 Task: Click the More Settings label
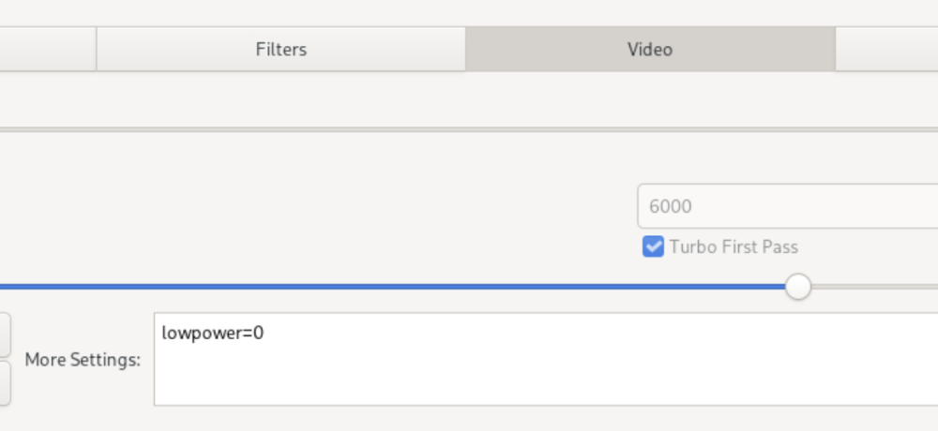83,360
